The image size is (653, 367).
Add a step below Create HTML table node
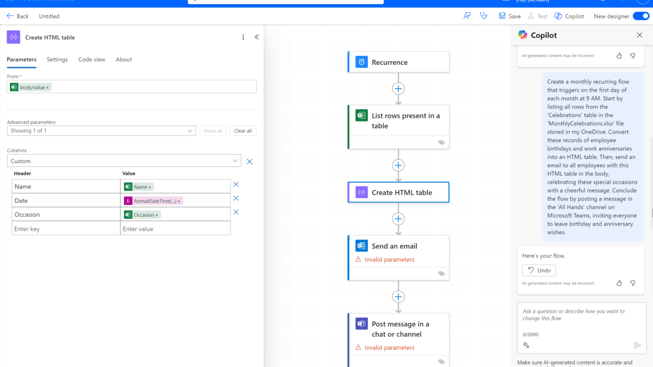pos(398,219)
